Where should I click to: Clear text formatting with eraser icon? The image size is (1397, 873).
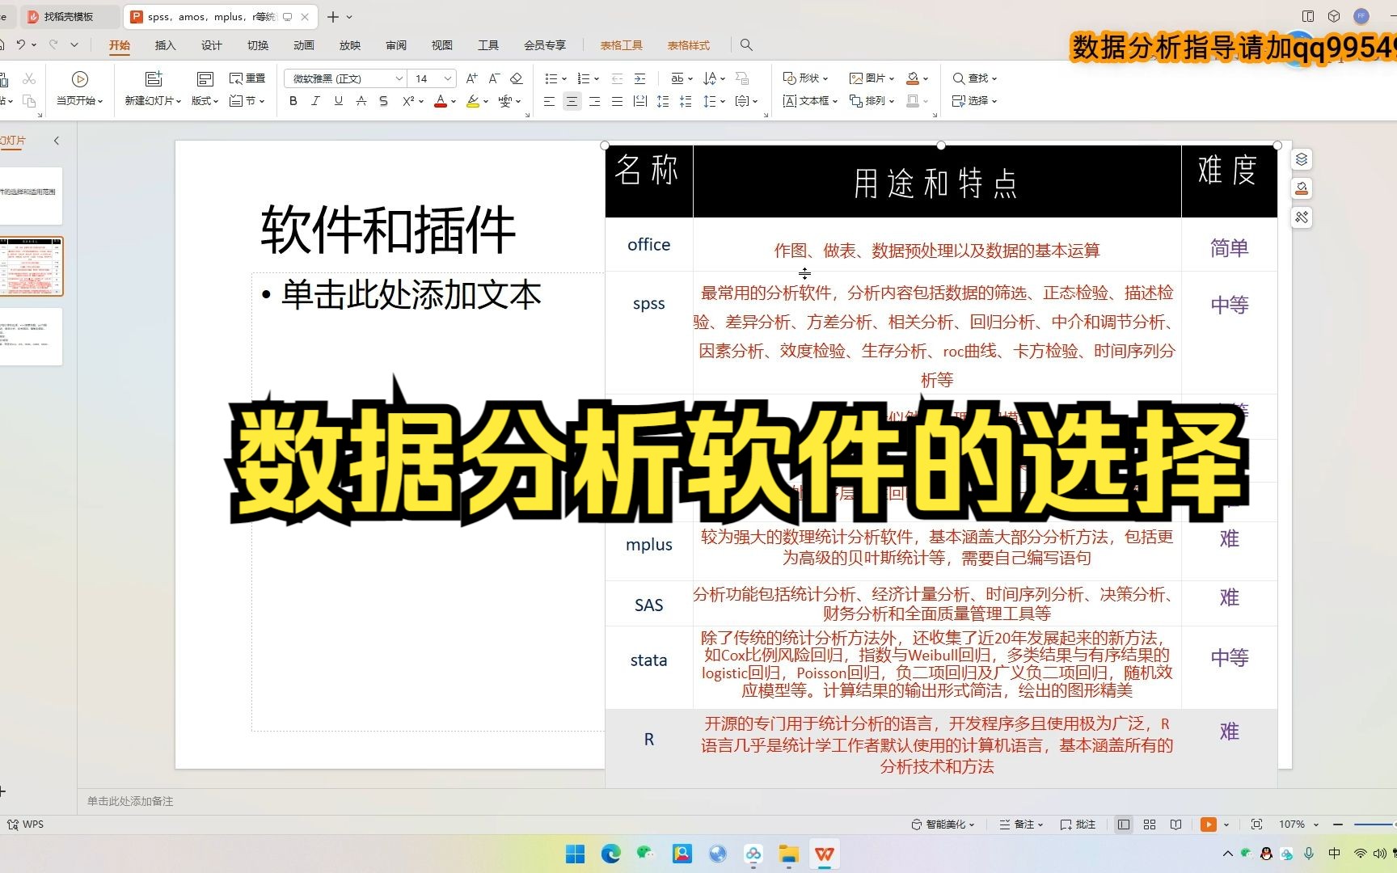point(517,78)
